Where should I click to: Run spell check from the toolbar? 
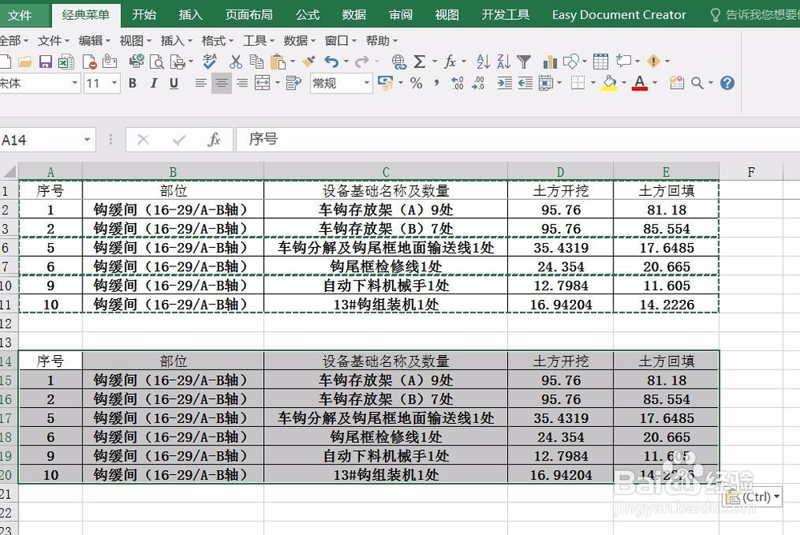click(210, 61)
